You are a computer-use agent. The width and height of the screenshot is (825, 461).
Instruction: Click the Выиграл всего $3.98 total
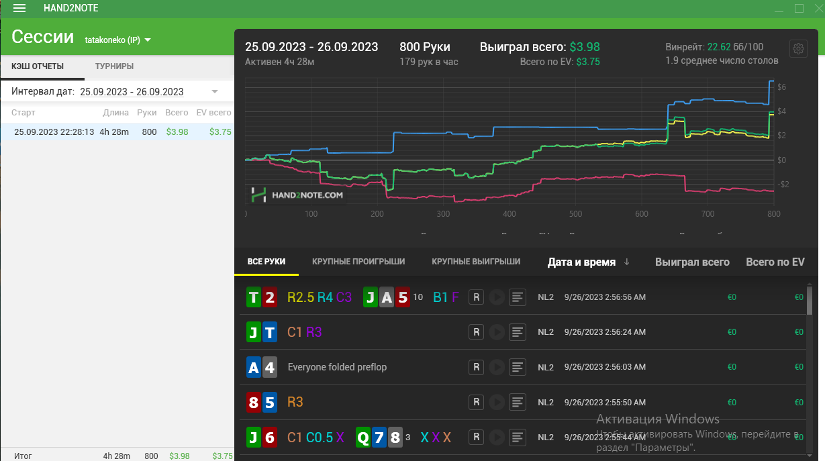coord(540,47)
